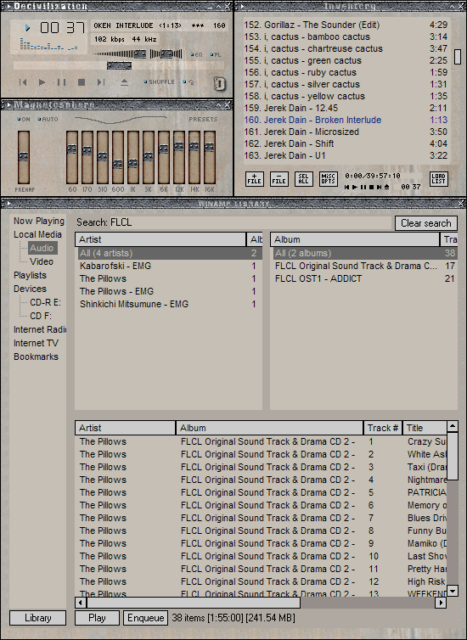
Task: Open Playlists in the library sidebar
Action: click(x=30, y=275)
